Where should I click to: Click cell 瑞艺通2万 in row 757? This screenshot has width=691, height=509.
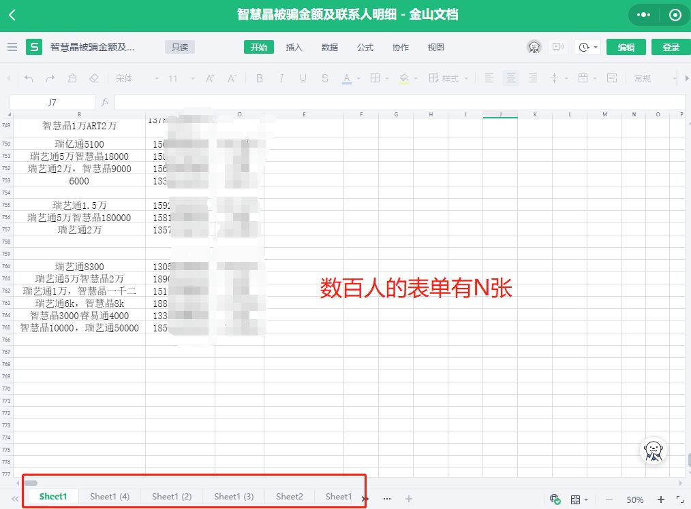pyautogui.click(x=79, y=229)
